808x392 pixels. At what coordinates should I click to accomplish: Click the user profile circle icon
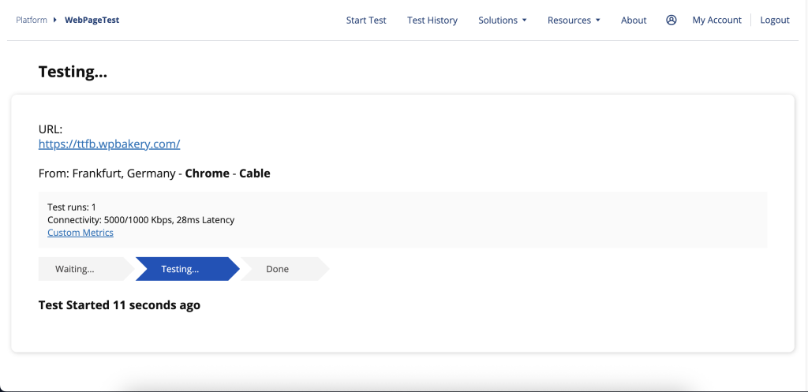671,21
